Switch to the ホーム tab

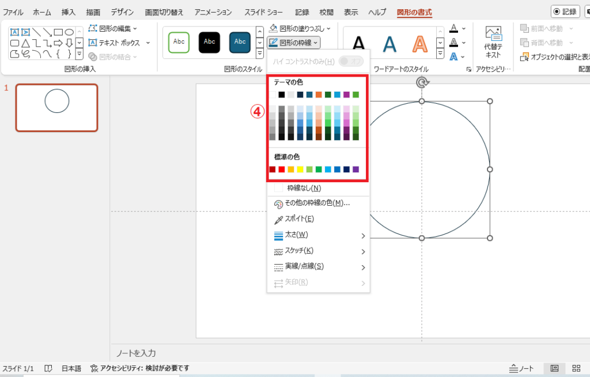coord(41,12)
